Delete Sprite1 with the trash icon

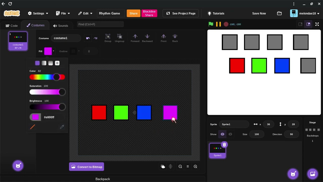click(x=224, y=145)
